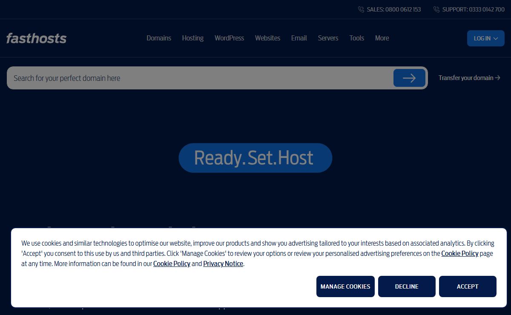Click the fasthosts logo

click(x=36, y=38)
